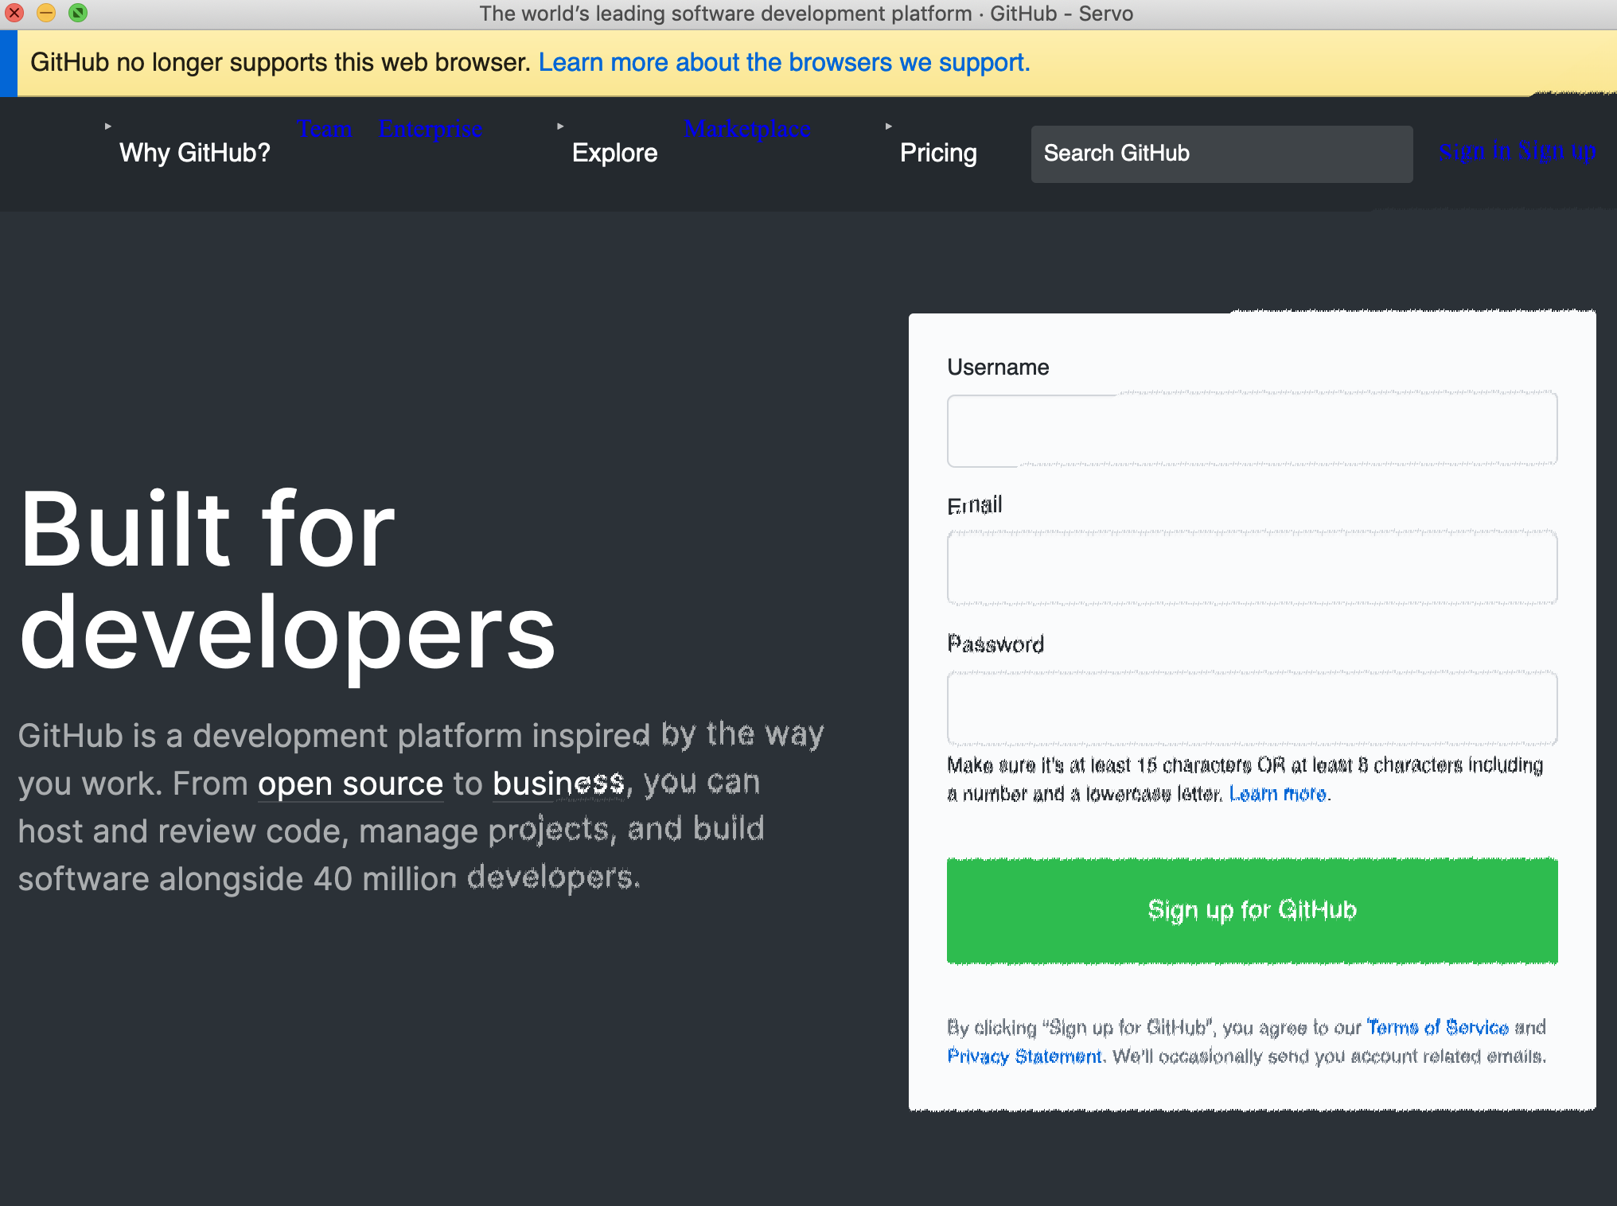This screenshot has width=1617, height=1206.
Task: Open the Privacy Statement link
Action: 1023,1056
